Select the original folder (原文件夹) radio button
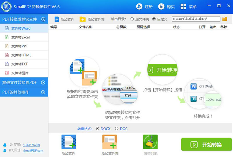The width and height of the screenshot is (233, 157). click(x=132, y=19)
